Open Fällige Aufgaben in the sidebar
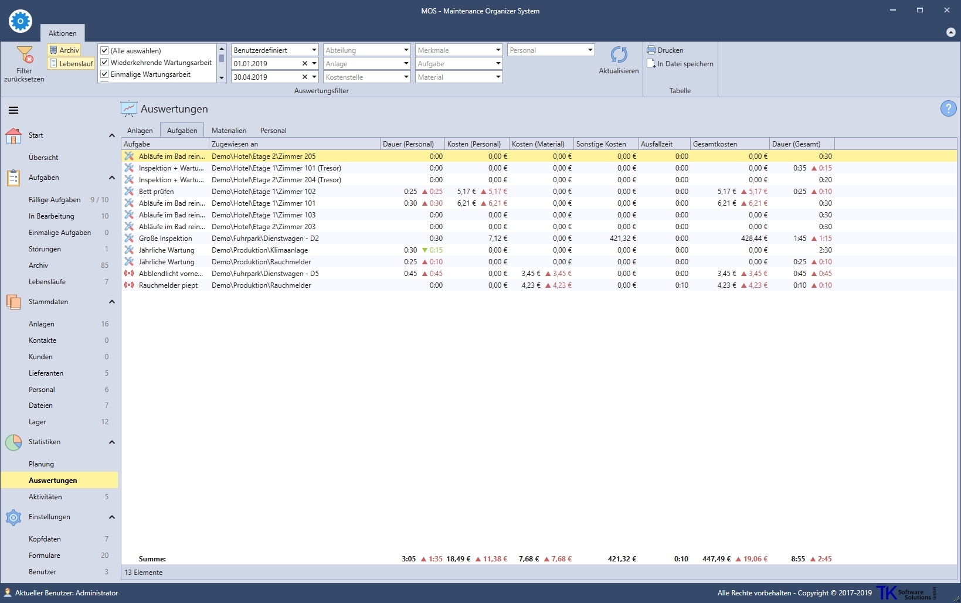Image resolution: width=961 pixels, height=603 pixels. pos(55,200)
